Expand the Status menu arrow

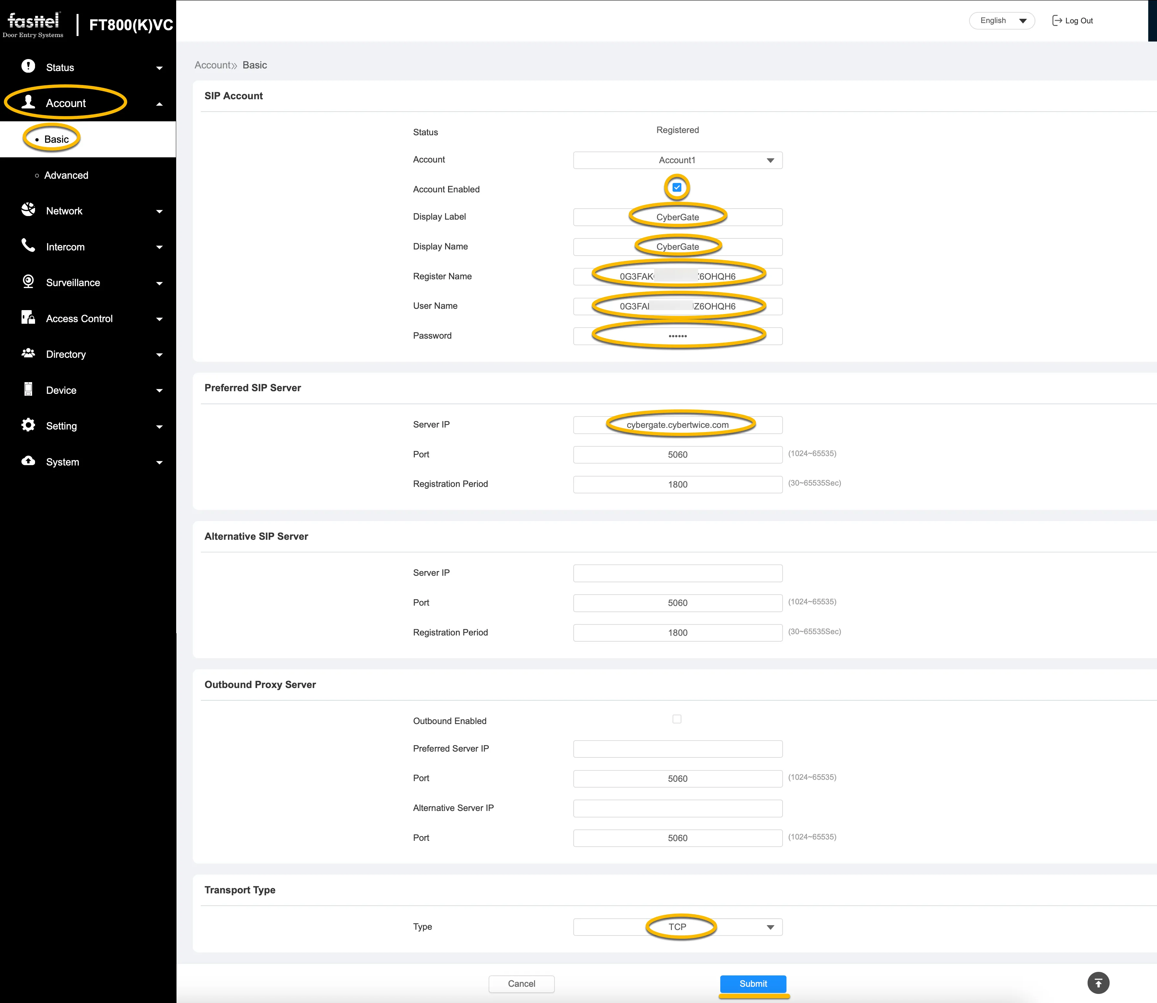160,68
